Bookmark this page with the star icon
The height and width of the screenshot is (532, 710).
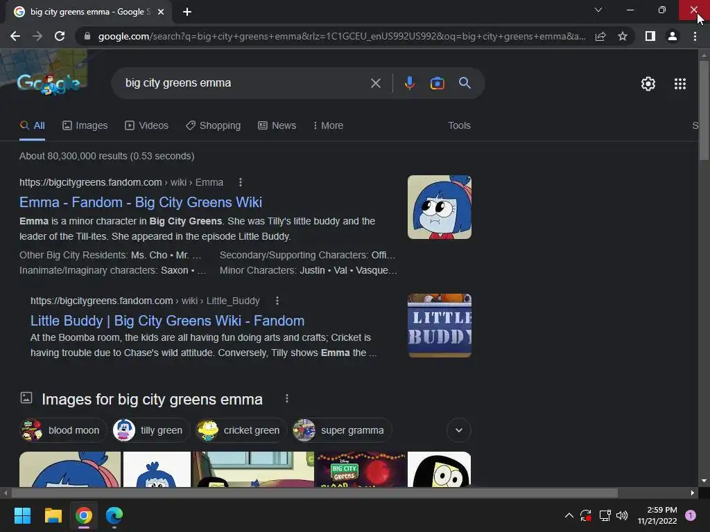(x=623, y=36)
